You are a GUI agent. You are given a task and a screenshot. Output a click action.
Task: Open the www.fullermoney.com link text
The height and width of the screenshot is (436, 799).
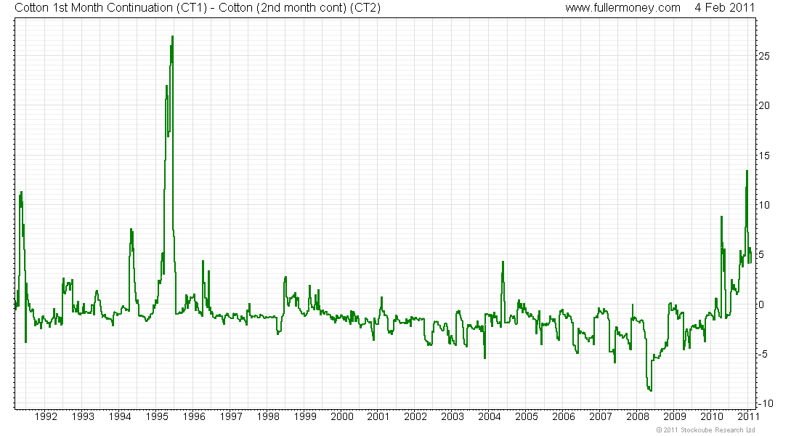(x=622, y=8)
